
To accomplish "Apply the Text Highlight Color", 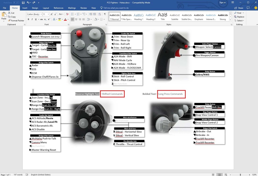I will click(59, 19).
